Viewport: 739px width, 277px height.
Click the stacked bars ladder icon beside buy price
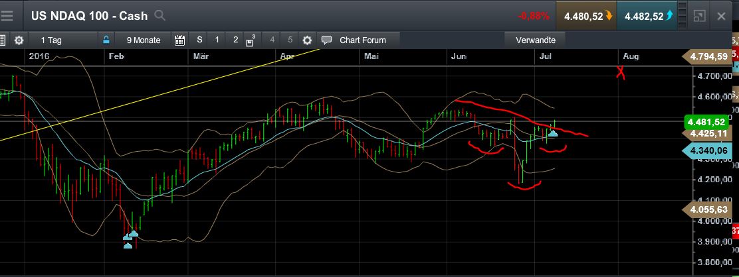click(x=683, y=16)
